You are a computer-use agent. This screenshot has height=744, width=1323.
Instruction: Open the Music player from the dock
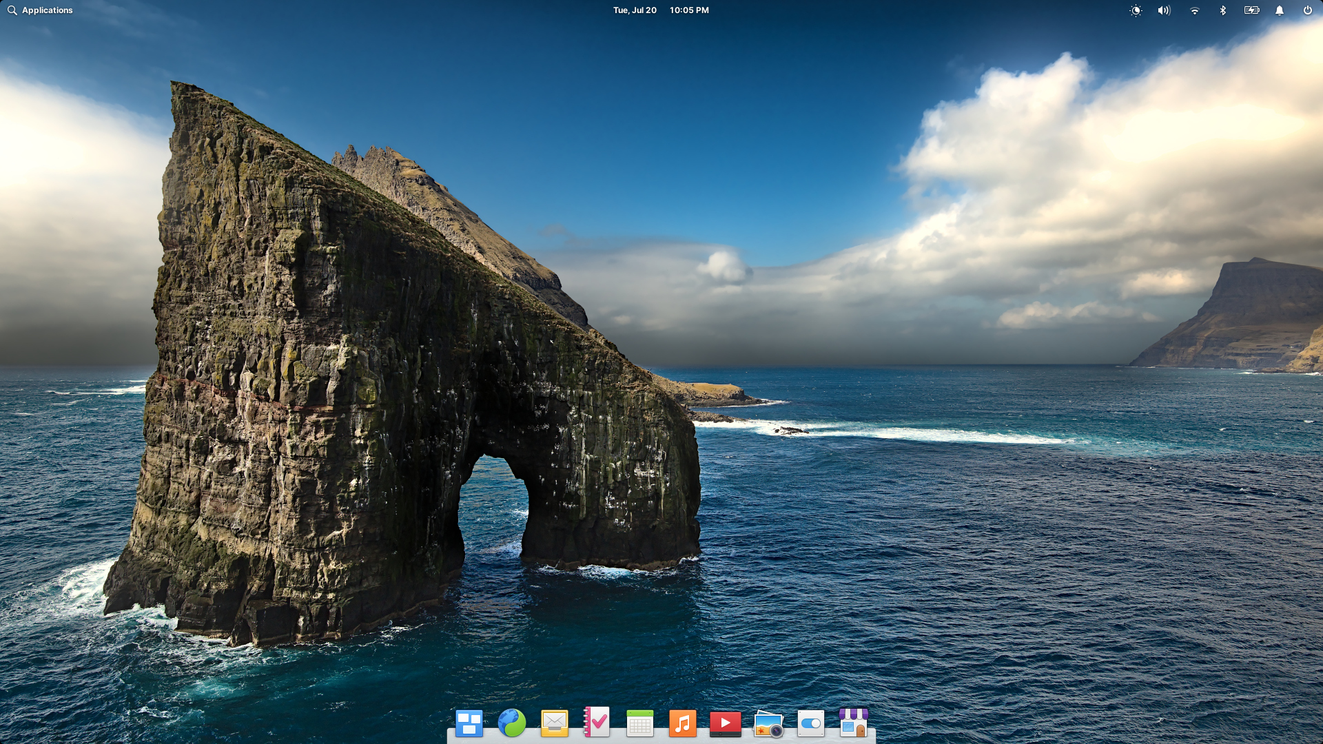683,723
